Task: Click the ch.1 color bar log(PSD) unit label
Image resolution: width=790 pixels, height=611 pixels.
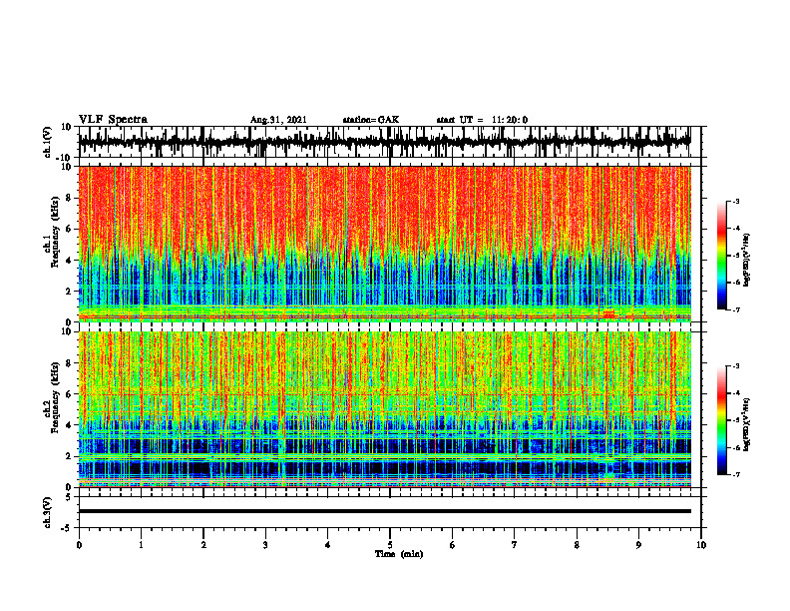Action: pos(747,261)
